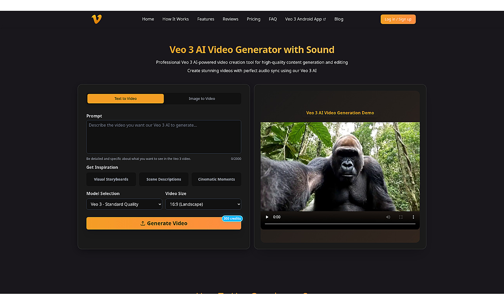Open the How It Works menu item
This screenshot has height=305, width=504.
click(176, 19)
